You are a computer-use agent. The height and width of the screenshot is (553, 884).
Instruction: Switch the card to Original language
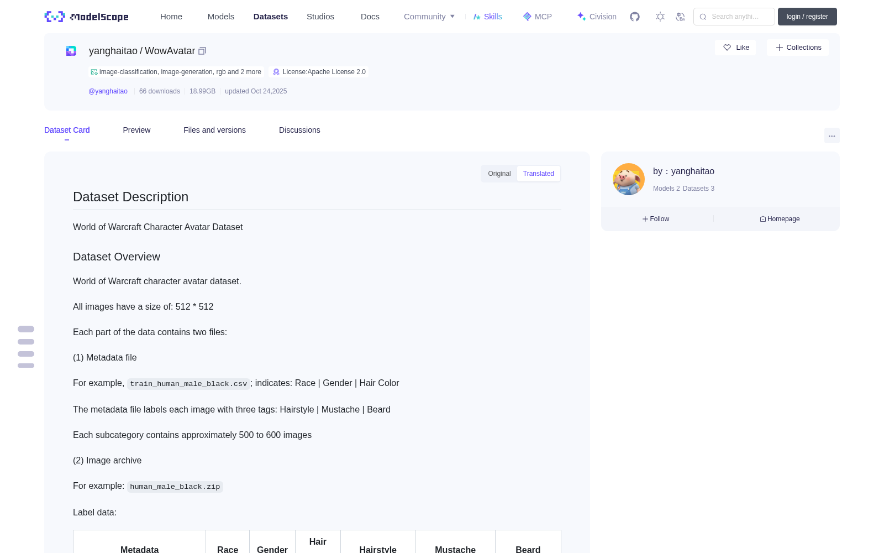pyautogui.click(x=499, y=174)
